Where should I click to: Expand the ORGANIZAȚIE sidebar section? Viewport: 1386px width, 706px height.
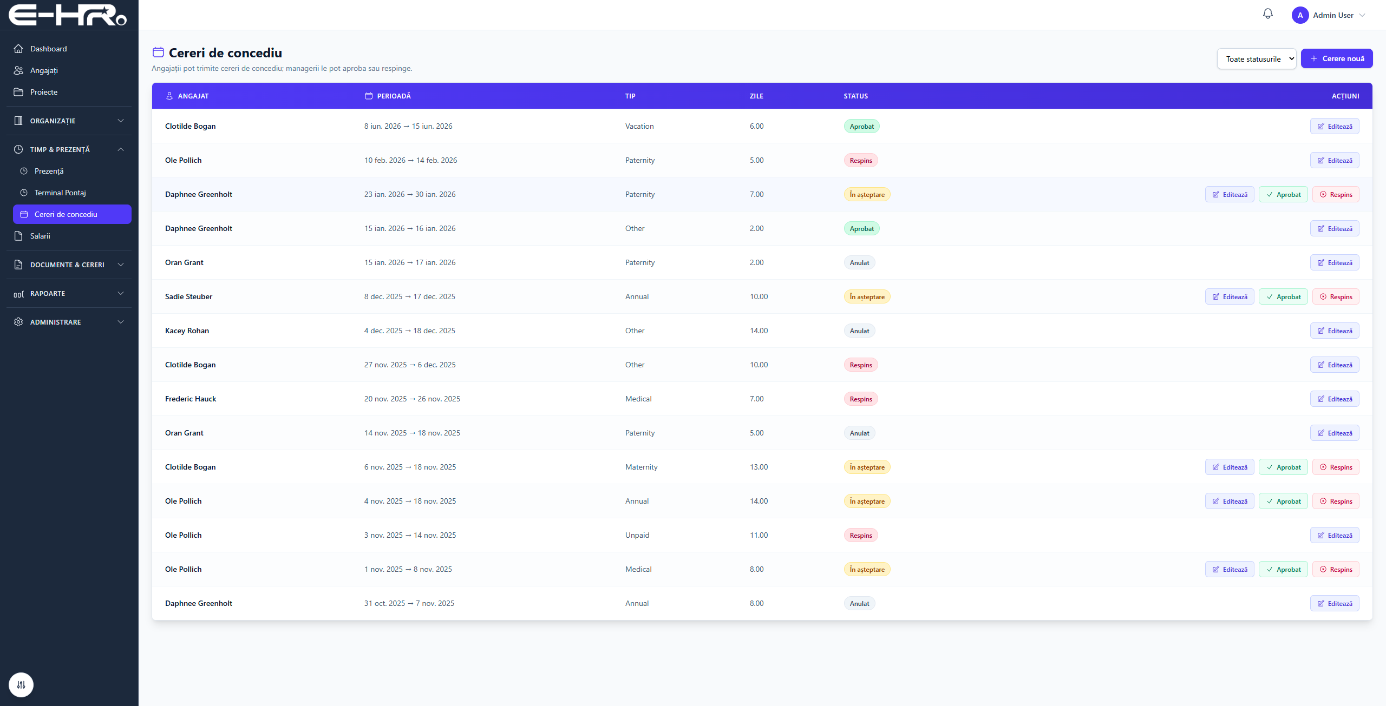coord(69,121)
